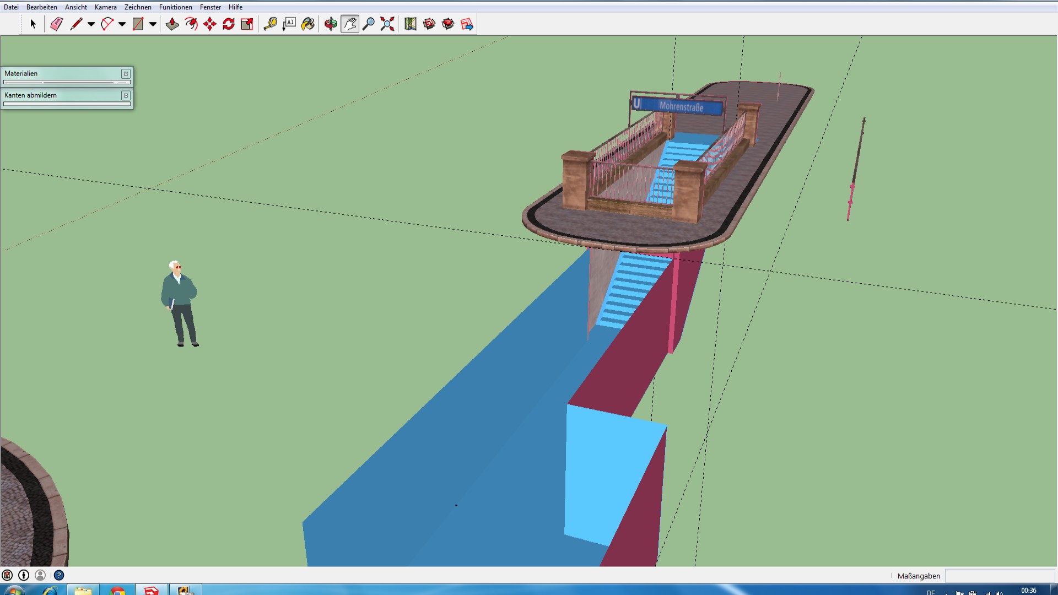Select the arrow Select tool
The width and height of the screenshot is (1058, 595).
pos(33,24)
